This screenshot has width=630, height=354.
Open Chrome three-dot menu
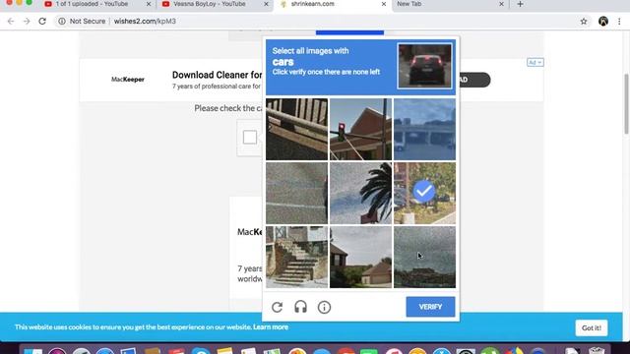pos(619,22)
